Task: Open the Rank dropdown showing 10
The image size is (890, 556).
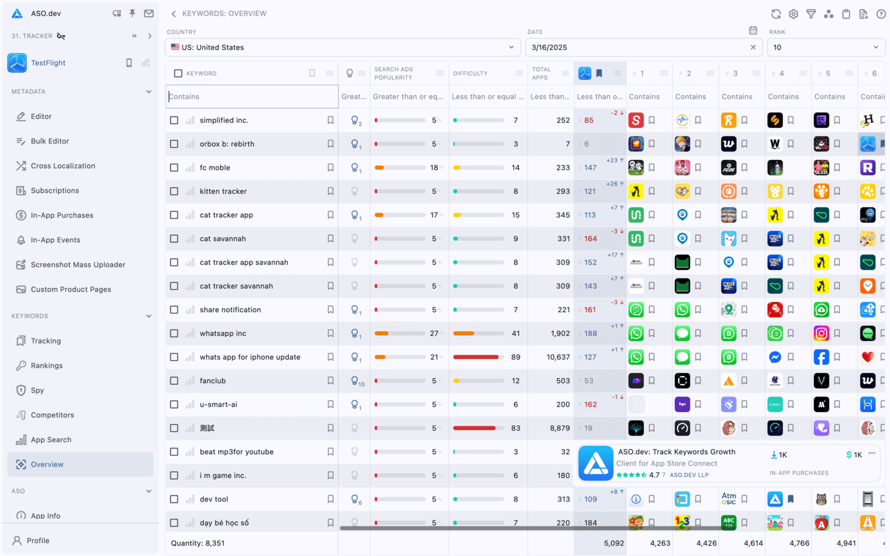Action: coord(826,46)
